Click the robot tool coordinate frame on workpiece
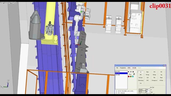Viewport: 171px width, 96px height. coord(79,43)
